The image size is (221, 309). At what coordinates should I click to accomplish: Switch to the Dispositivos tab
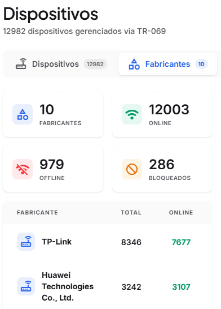(61, 64)
